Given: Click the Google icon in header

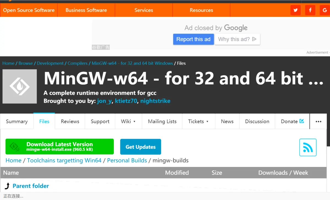Looking at the screenshot, I should point(325,10).
